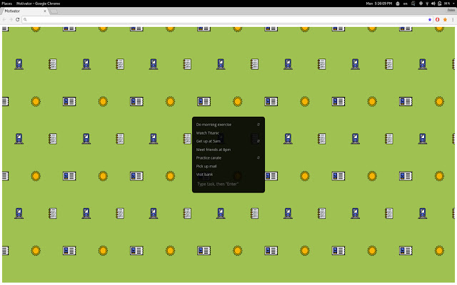Select the Motivator browser tab
Screen dimensions: 457x285
(24, 11)
